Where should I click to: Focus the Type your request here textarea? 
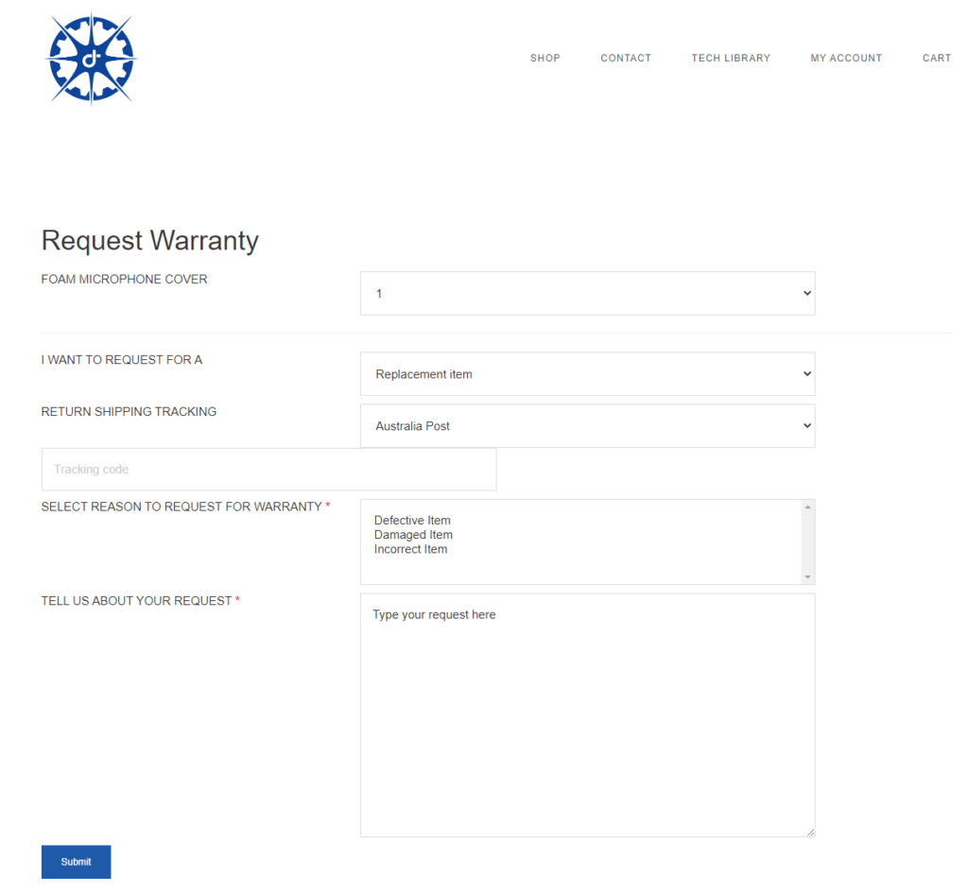click(587, 715)
